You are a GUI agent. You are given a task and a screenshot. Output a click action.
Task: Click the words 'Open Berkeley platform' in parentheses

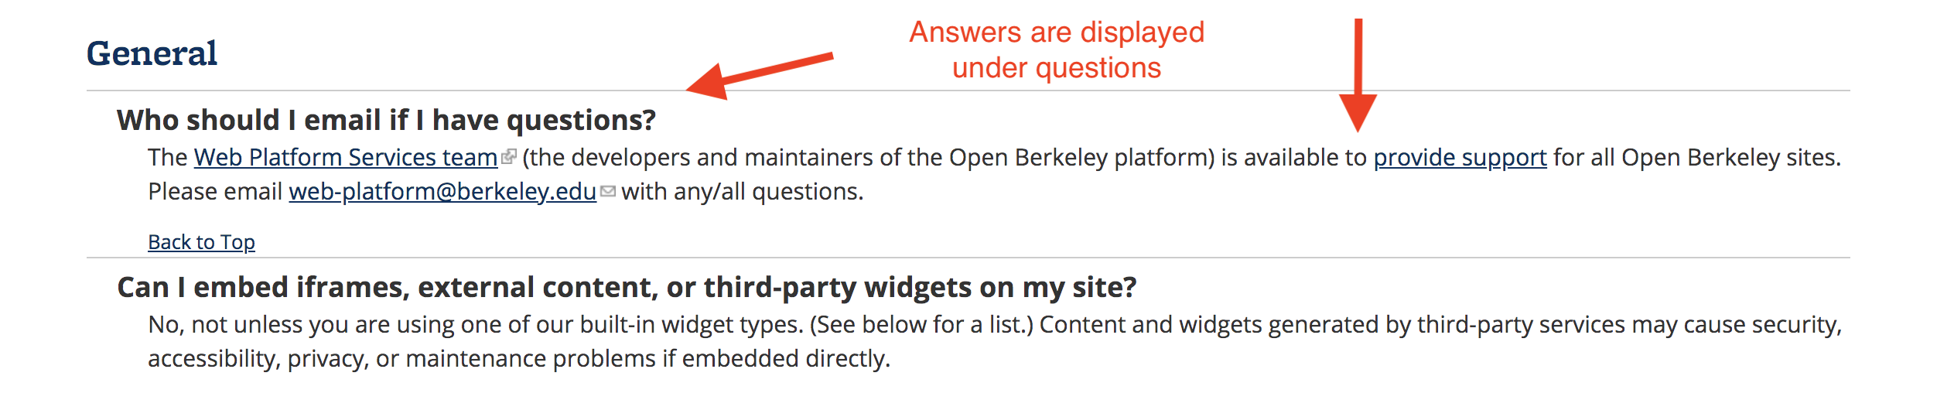coord(1082,157)
